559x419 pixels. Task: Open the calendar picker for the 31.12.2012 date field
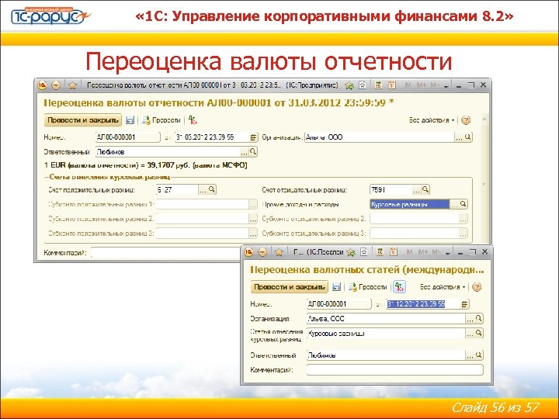464,304
